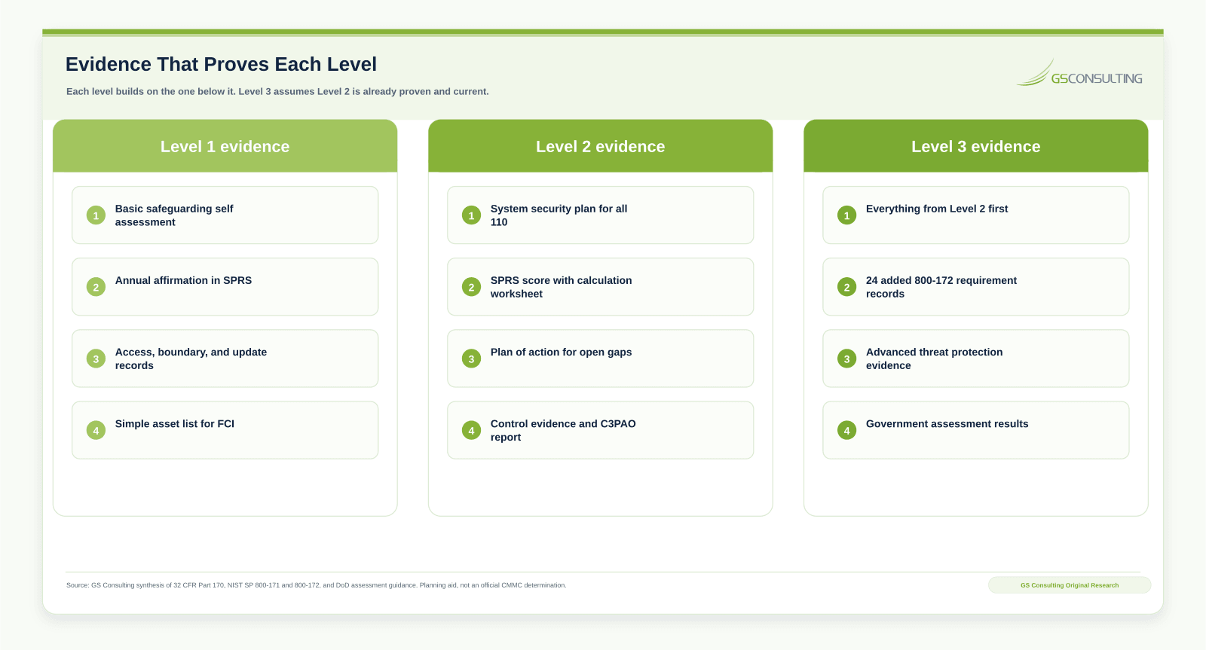Click number 2 badge beside SPRS score with calculation worksheet
This screenshot has width=1206, height=650.
point(471,287)
